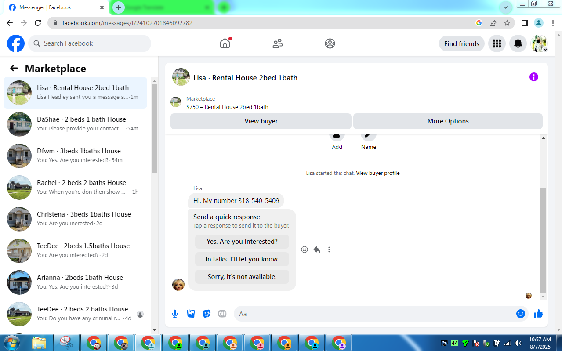Open View buyer profile link
This screenshot has height=351, width=562.
(x=378, y=173)
